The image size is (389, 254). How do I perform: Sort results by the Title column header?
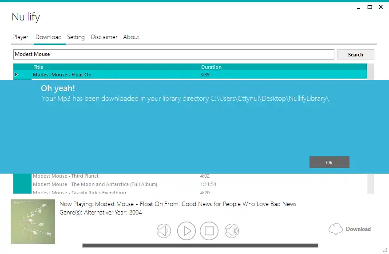[38, 67]
